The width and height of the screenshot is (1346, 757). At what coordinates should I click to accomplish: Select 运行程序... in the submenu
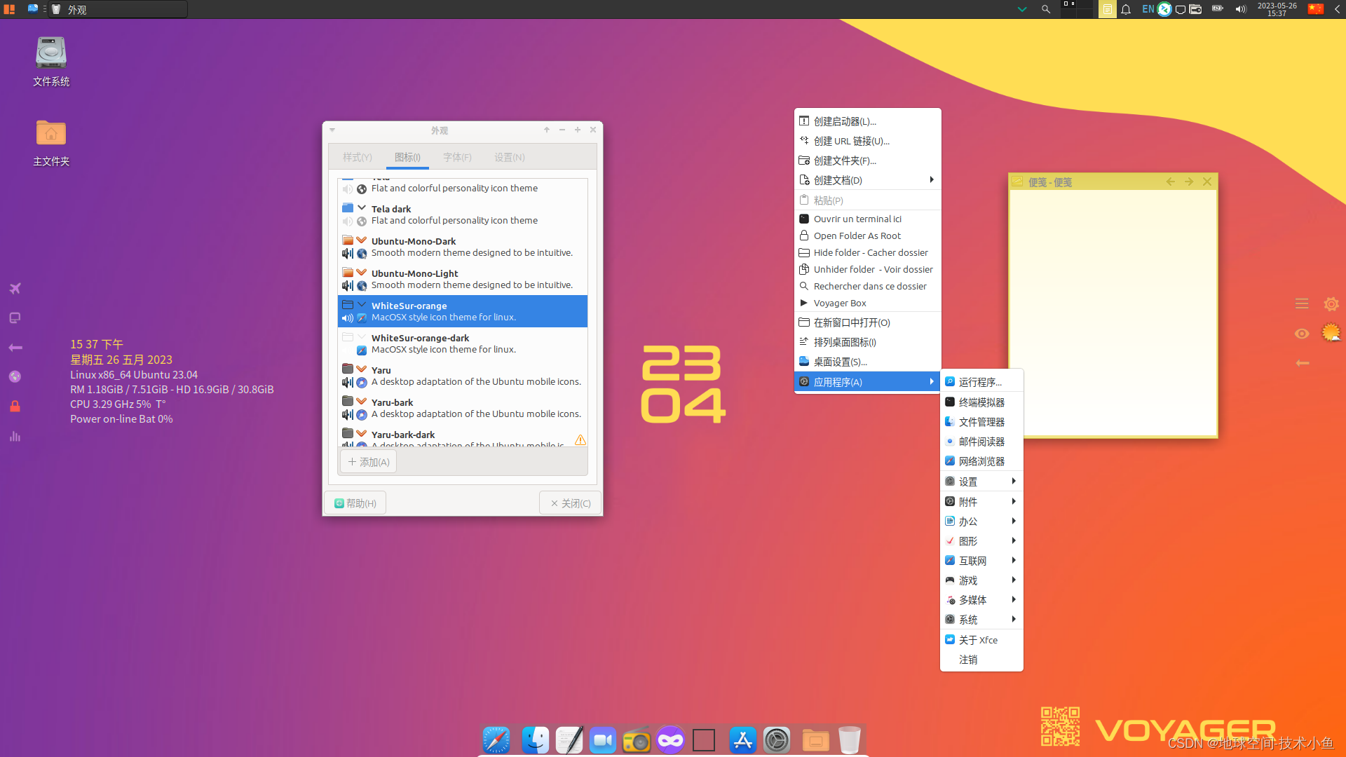coord(981,382)
